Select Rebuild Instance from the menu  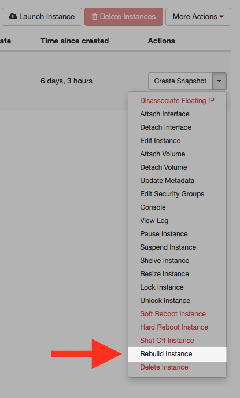[x=177, y=354]
